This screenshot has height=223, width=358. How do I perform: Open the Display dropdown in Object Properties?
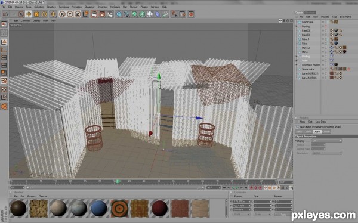point(327,141)
